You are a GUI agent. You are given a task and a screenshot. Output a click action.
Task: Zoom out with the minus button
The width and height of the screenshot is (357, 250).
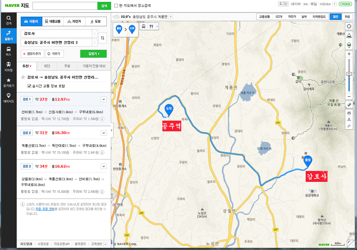point(349,97)
